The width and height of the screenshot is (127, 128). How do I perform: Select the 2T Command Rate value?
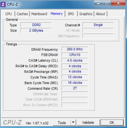pyautogui.click(x=75, y=88)
